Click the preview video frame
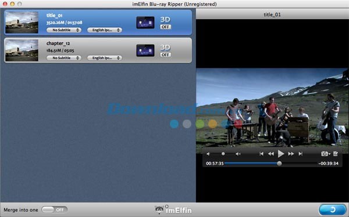349x217 pixels. point(272,111)
